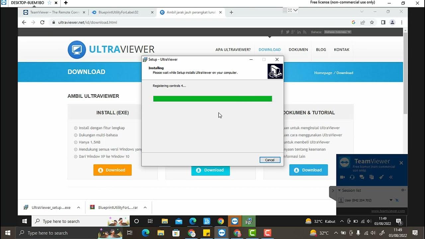The width and height of the screenshot is (425, 239).
Task: Bookmark this page with the star icon
Action: coord(372,22)
